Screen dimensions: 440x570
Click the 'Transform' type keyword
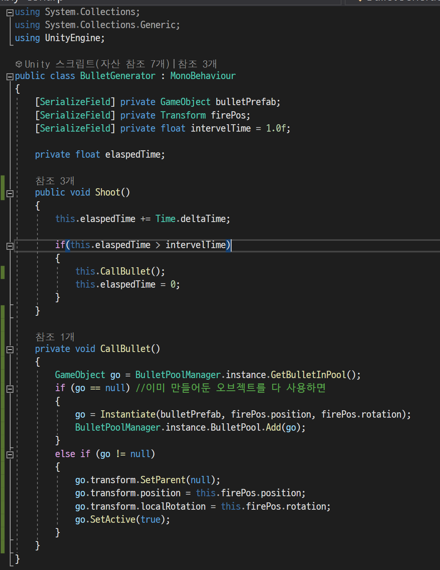pyautogui.click(x=183, y=115)
